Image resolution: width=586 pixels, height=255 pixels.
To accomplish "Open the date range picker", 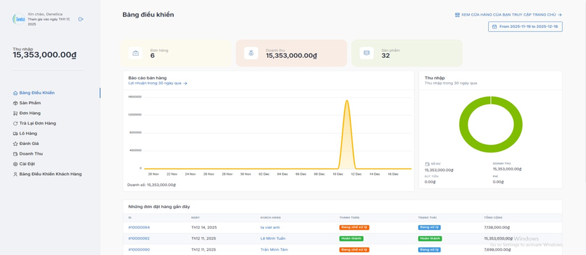I will (x=525, y=27).
